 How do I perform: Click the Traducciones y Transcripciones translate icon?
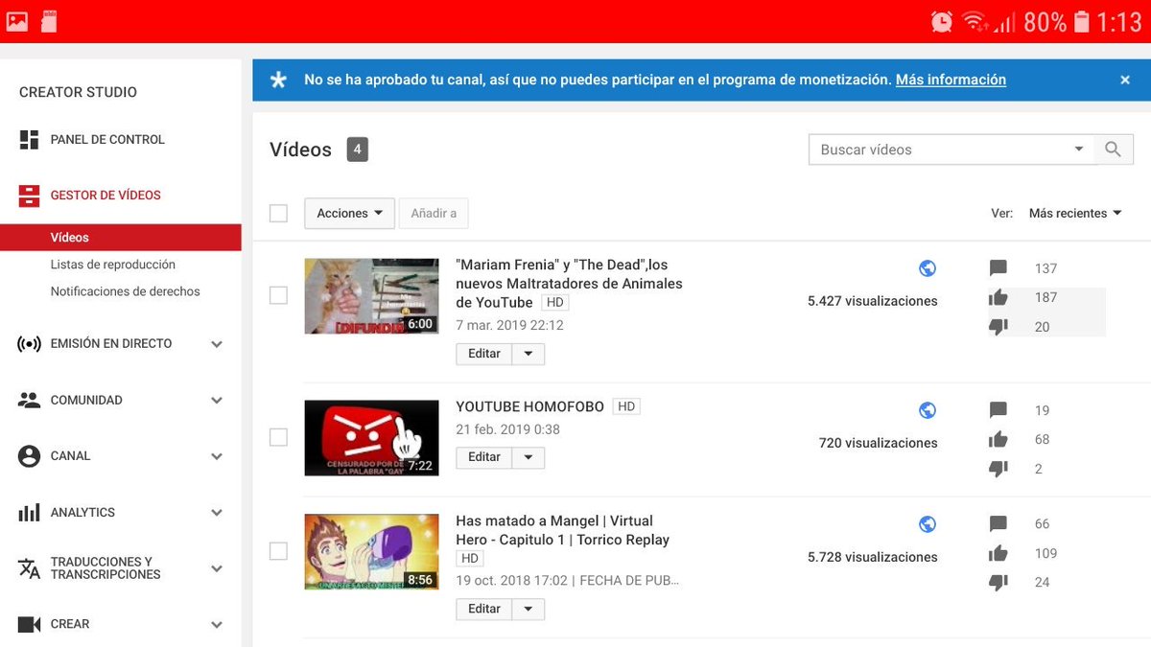tap(29, 568)
